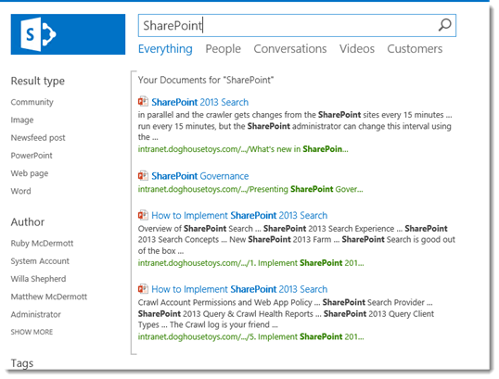
Task: Click PowerPoint icon beside SharePoint Governance
Action: [x=143, y=175]
